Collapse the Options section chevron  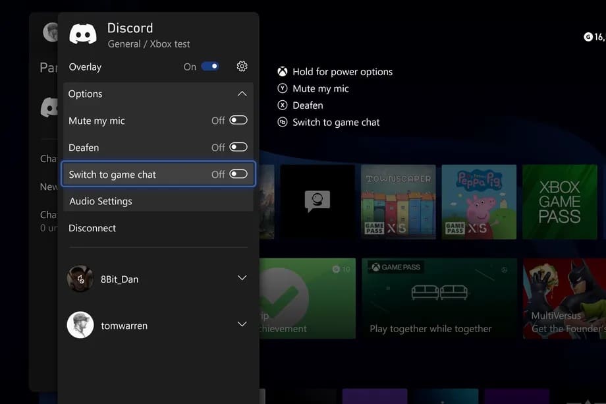point(242,94)
